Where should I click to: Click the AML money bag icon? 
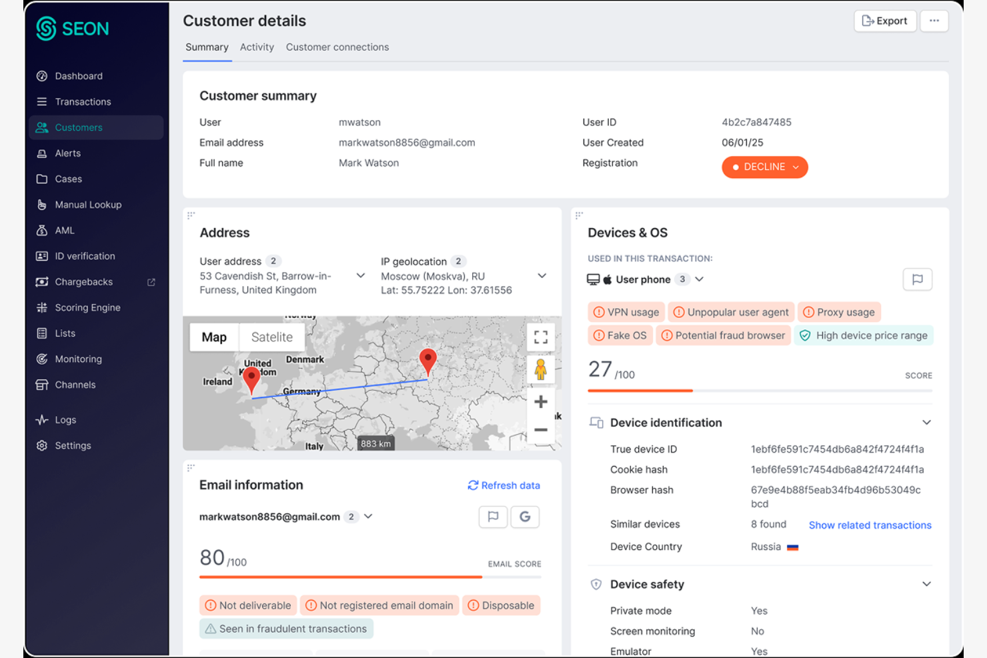42,231
